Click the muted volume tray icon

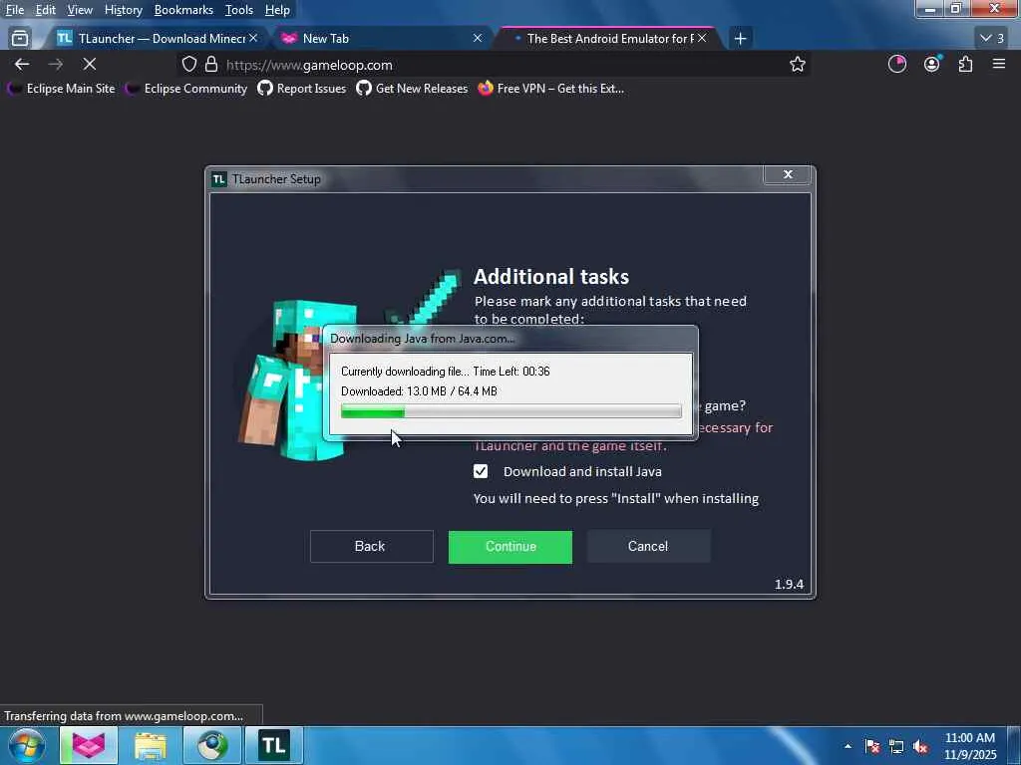(x=920, y=746)
